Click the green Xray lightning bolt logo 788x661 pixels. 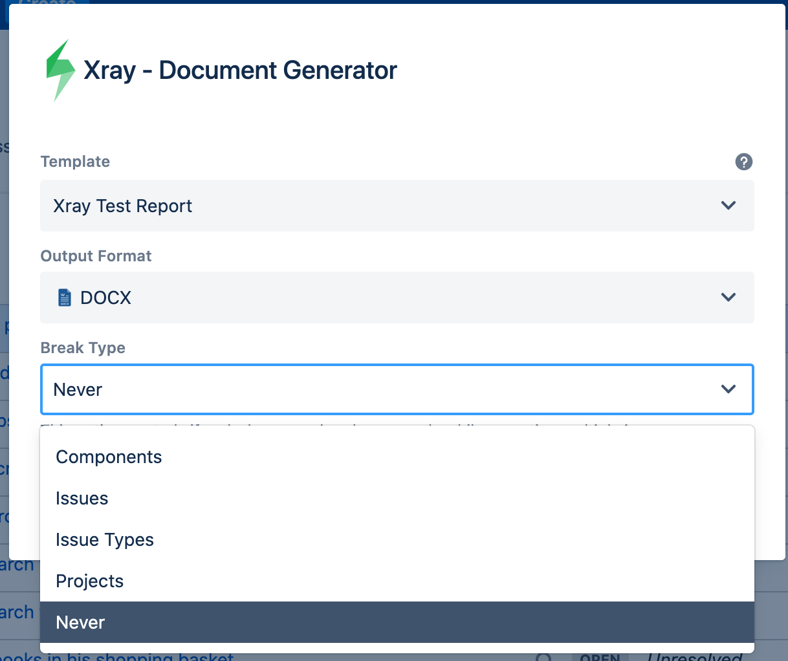point(61,70)
